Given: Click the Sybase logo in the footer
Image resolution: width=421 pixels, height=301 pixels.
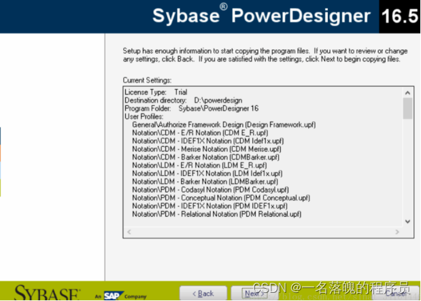Looking at the screenshot, I should pos(47,293).
